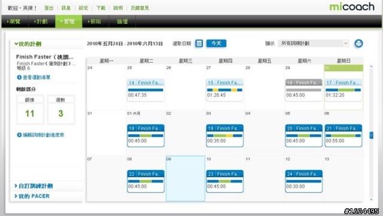Select the day 30 Sunday header

[344, 68]
